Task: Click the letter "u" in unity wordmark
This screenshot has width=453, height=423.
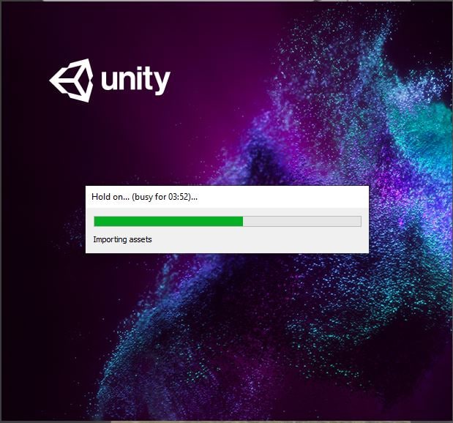Action: (x=108, y=80)
